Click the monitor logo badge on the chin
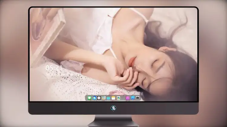The height and width of the screenshot is (127, 227). click(113, 108)
